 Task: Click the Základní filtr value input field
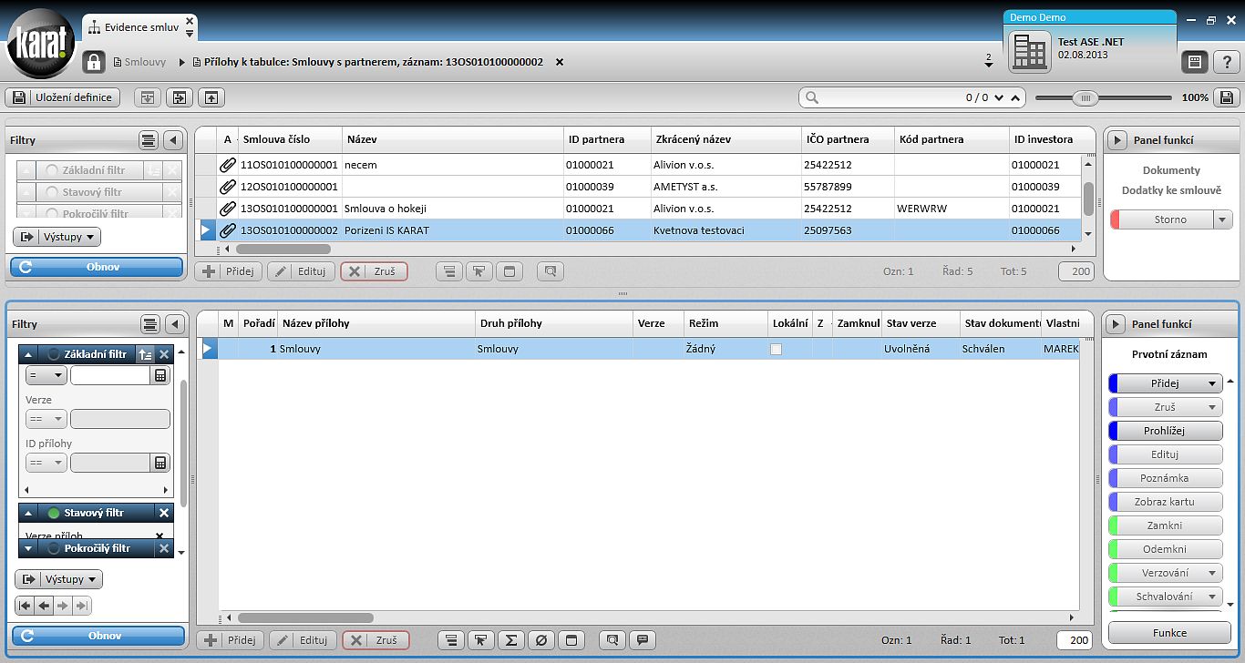[x=109, y=375]
